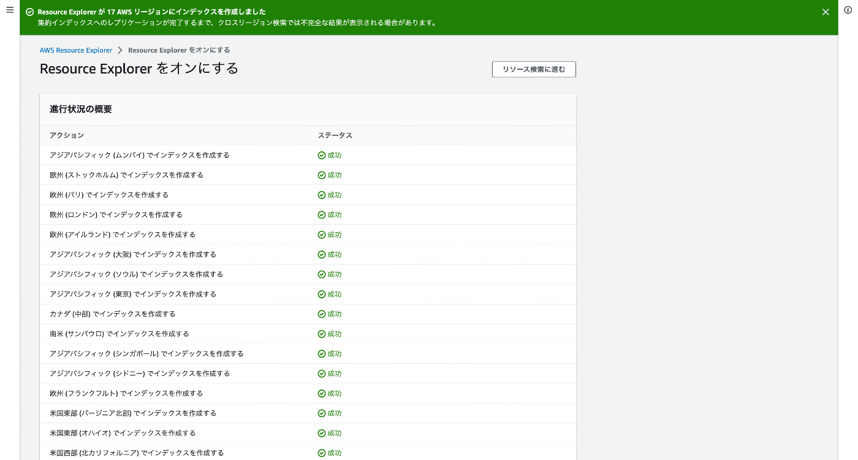Dismiss the green success banner
Screen dimensions: 858x460
tap(826, 12)
